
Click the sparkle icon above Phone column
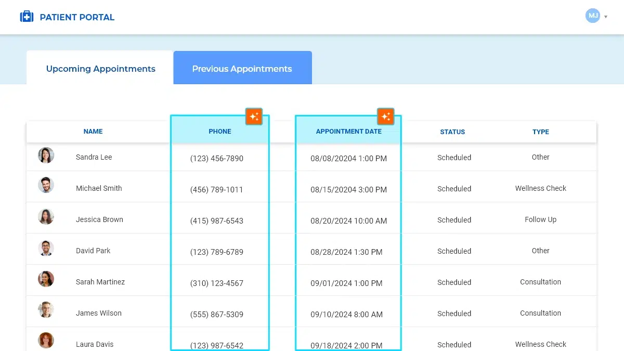pyautogui.click(x=254, y=116)
